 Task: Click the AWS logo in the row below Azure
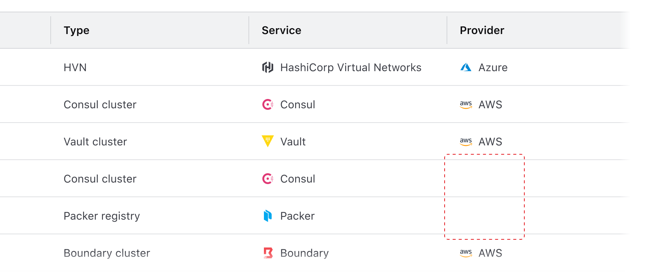[x=466, y=104]
